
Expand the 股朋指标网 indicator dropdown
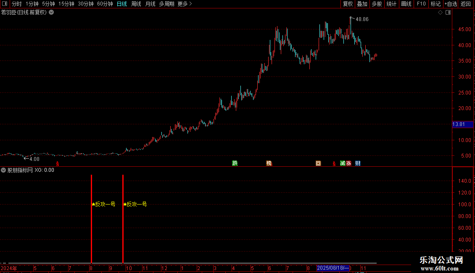pos(3,170)
